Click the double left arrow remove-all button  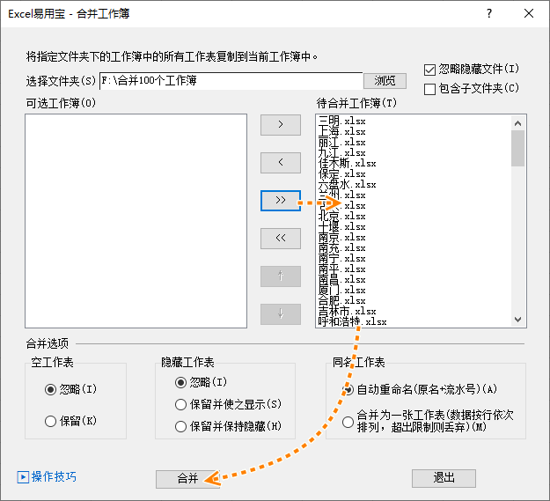[280, 239]
